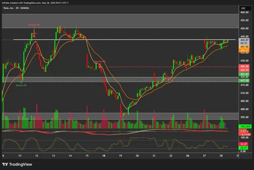Image resolution: width=254 pixels, height=170 pixels.
Task: Click date 19 on the time axis
Action: (121, 155)
